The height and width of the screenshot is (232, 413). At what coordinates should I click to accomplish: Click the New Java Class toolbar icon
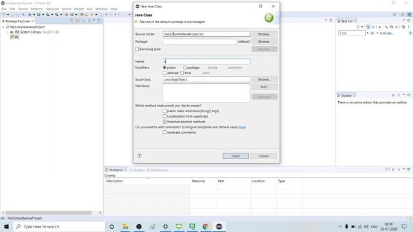tap(72, 15)
